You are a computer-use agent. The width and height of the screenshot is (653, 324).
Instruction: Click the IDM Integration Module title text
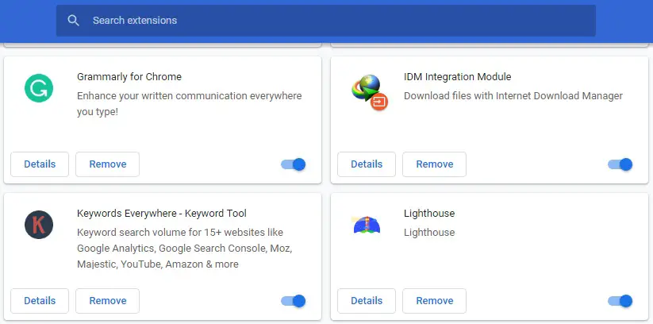point(457,77)
